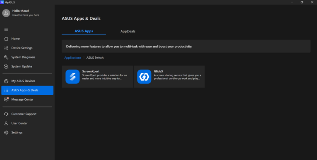Click the System Update refresh icon
The width and height of the screenshot is (317, 160).
coord(6,67)
